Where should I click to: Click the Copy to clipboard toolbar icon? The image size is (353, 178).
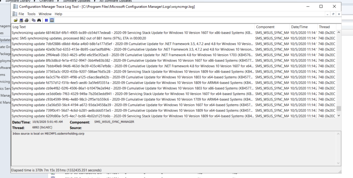click(x=33, y=20)
